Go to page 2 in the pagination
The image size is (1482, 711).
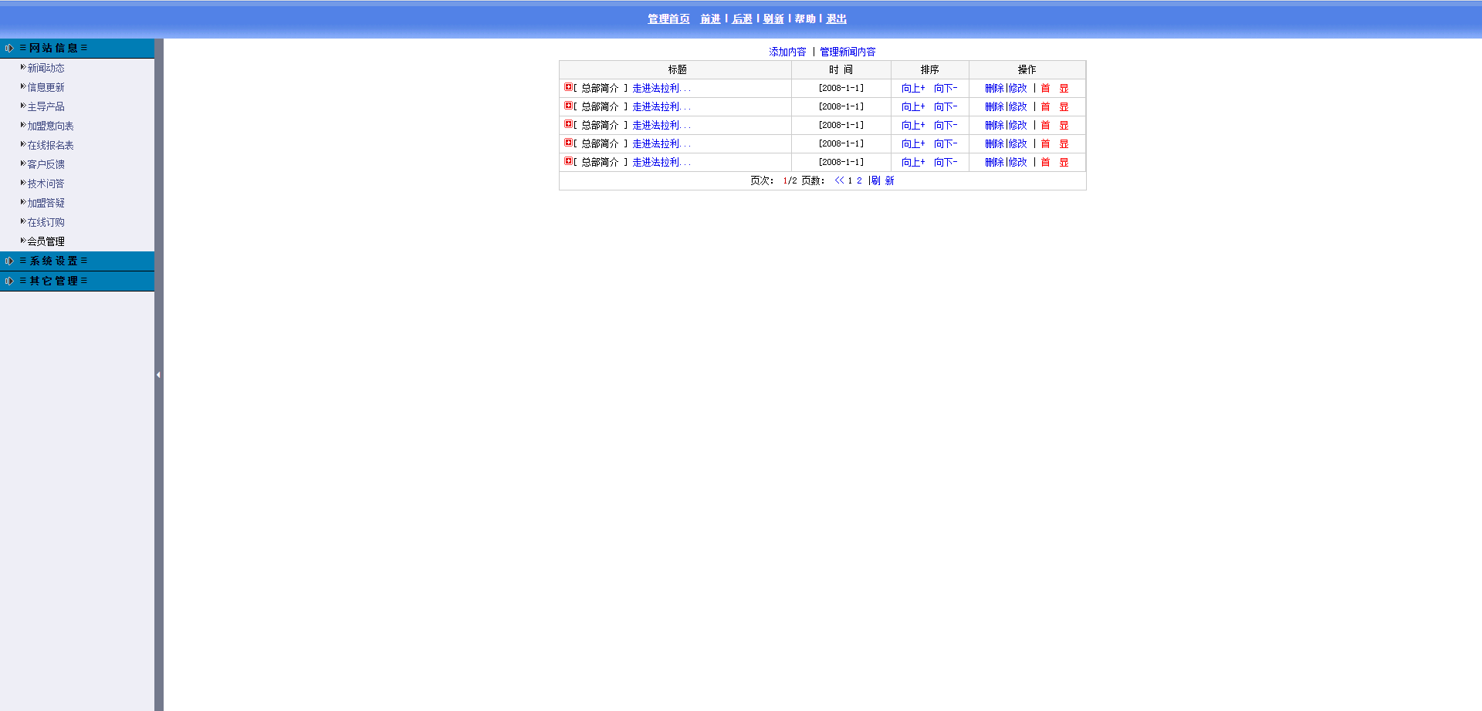pyautogui.click(x=859, y=180)
